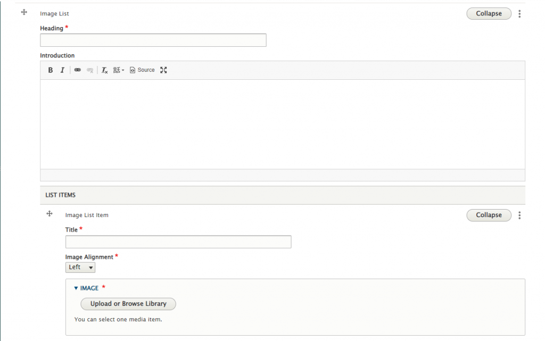The height and width of the screenshot is (341, 545).
Task: Click the Unlink icon in toolbar
Action: tap(90, 70)
